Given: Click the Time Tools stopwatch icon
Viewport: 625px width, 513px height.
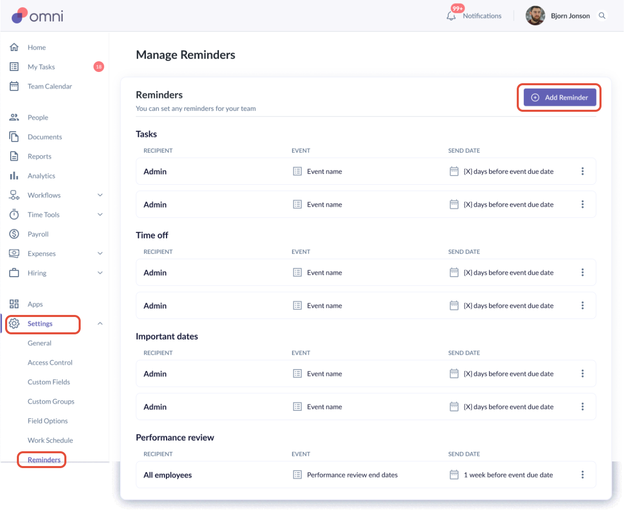Looking at the screenshot, I should click(x=14, y=214).
